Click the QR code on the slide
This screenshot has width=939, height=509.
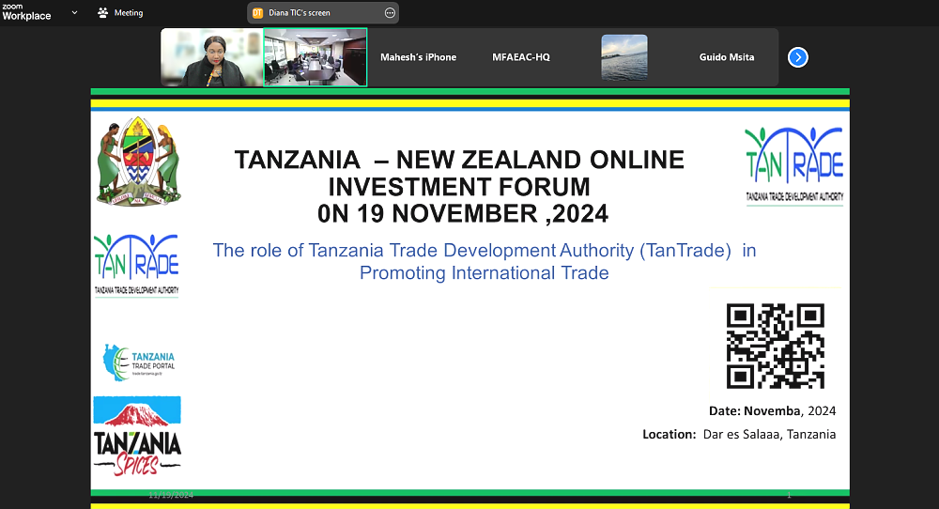[x=775, y=346]
